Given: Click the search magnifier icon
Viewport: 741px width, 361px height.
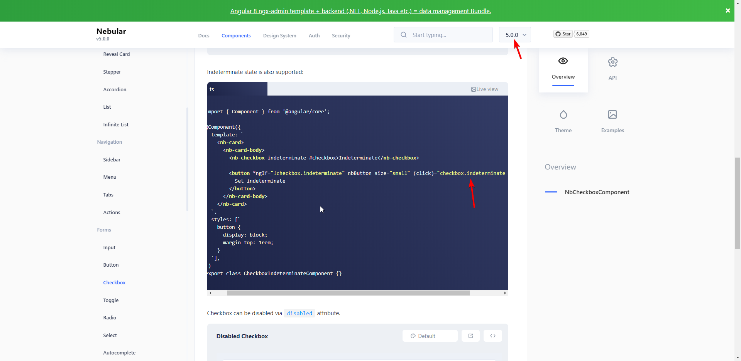Looking at the screenshot, I should click(x=404, y=35).
